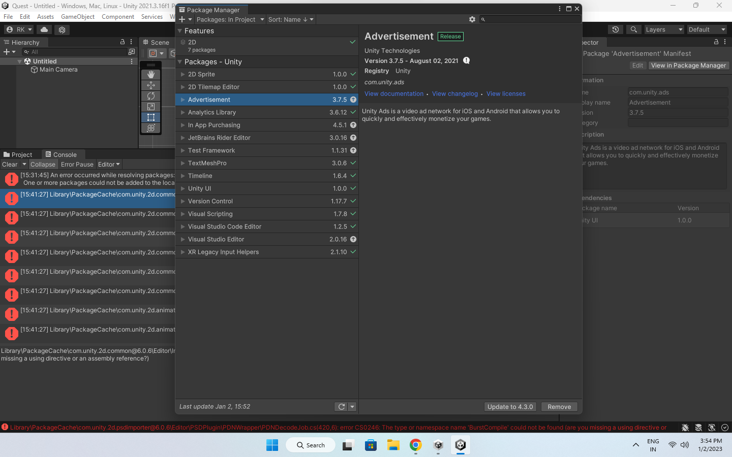732x457 pixels.
Task: Open the Unity cloud services icon
Action: [44, 29]
